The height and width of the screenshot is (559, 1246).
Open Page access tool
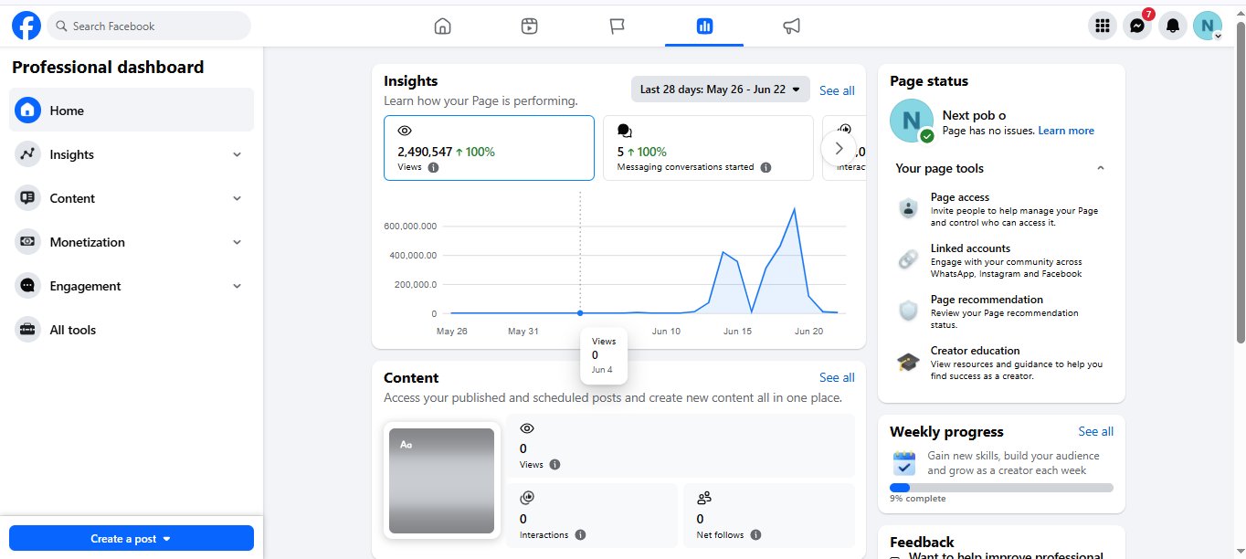click(x=1001, y=209)
